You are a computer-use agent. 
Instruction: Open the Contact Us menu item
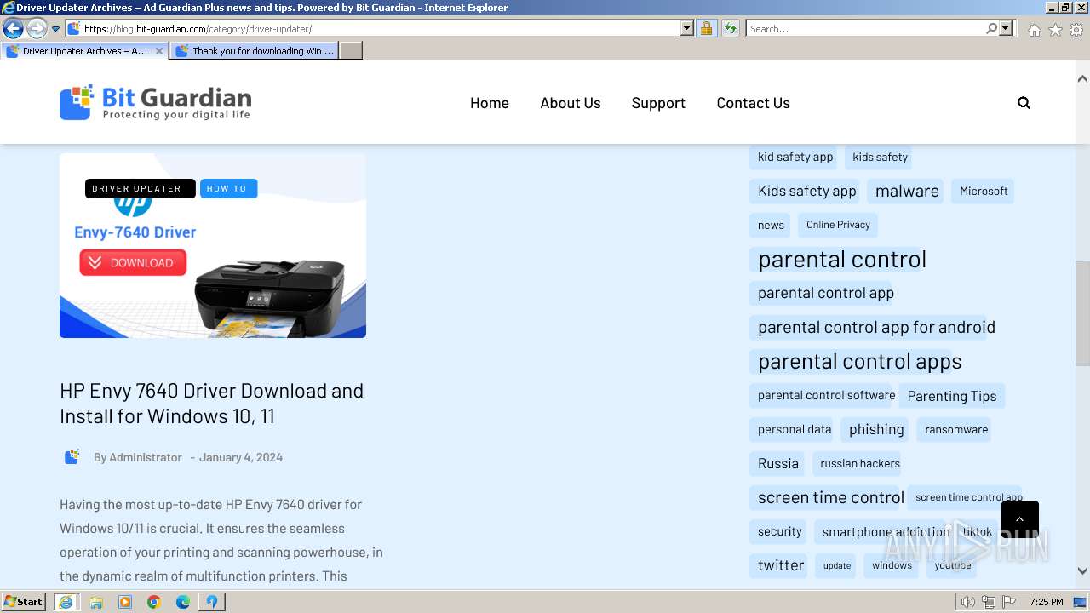click(754, 103)
